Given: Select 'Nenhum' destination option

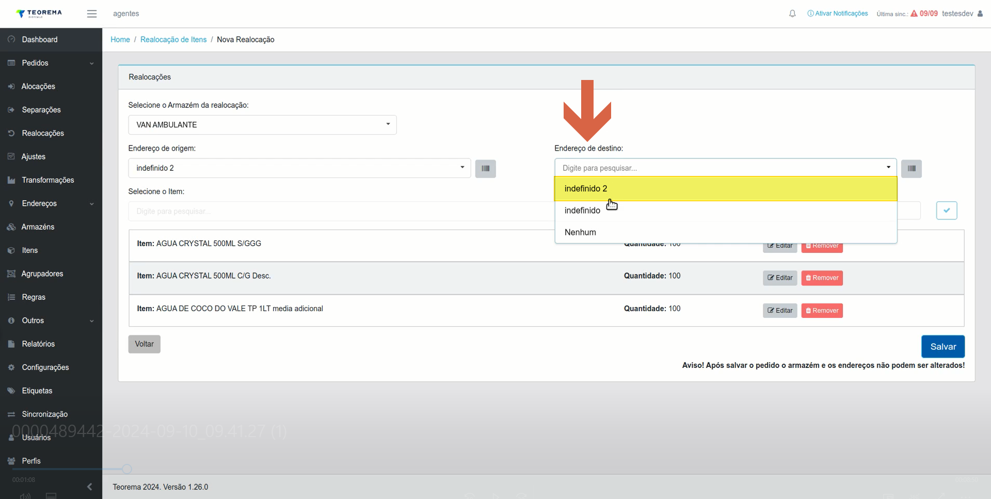Looking at the screenshot, I should (x=726, y=232).
